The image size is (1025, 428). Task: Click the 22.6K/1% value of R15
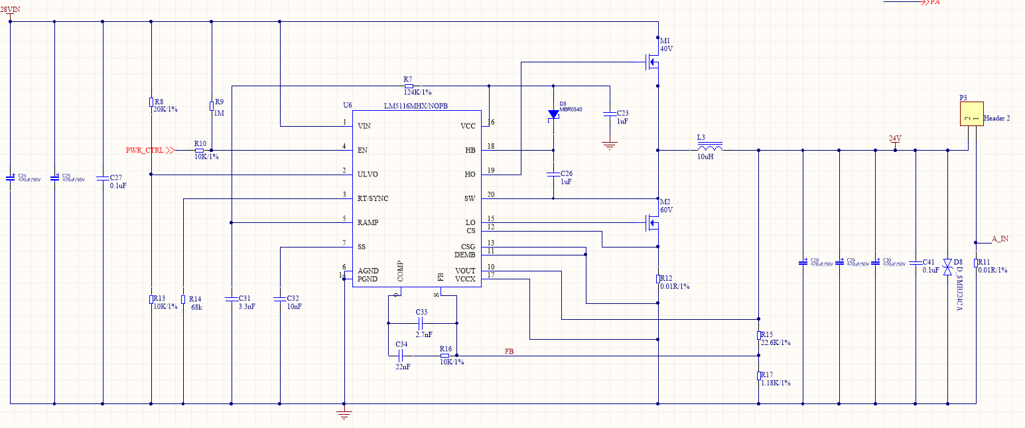[x=776, y=343]
